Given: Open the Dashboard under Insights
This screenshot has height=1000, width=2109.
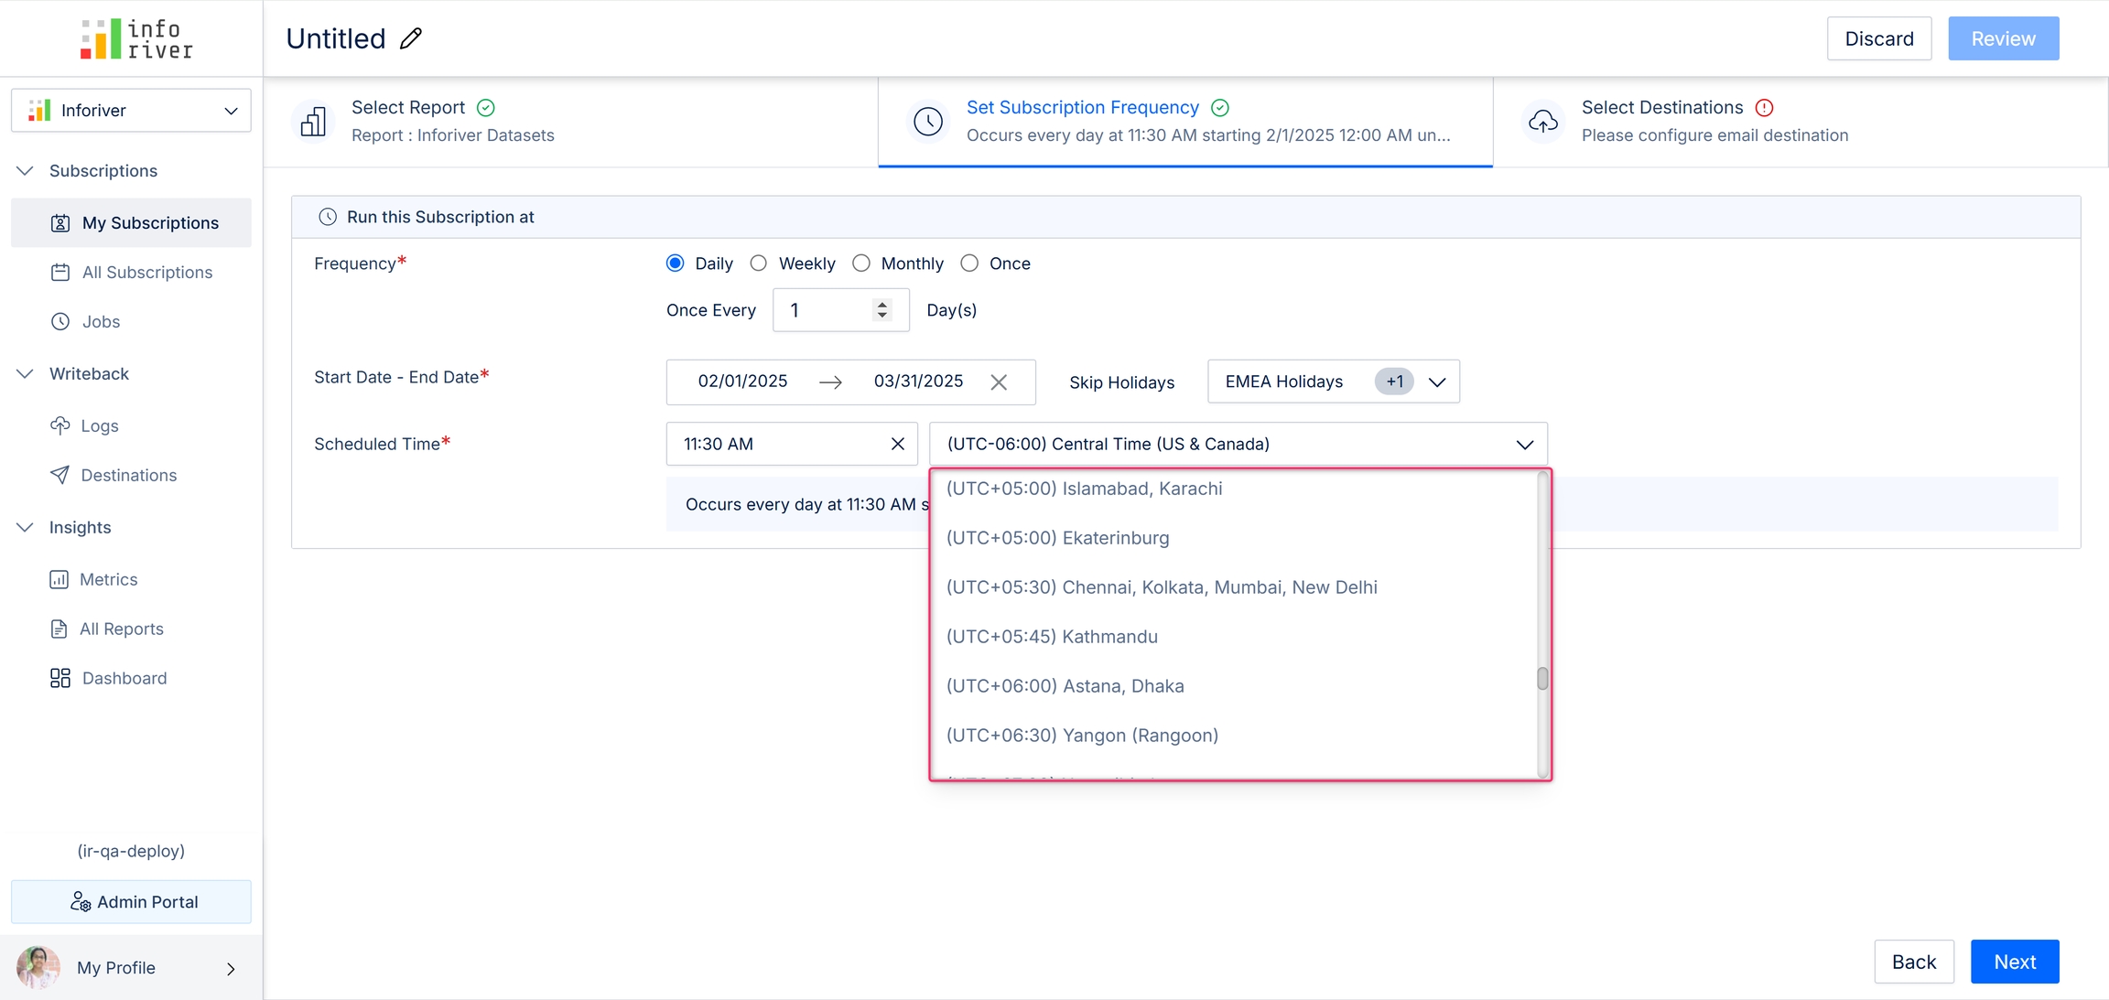Looking at the screenshot, I should click(x=124, y=678).
